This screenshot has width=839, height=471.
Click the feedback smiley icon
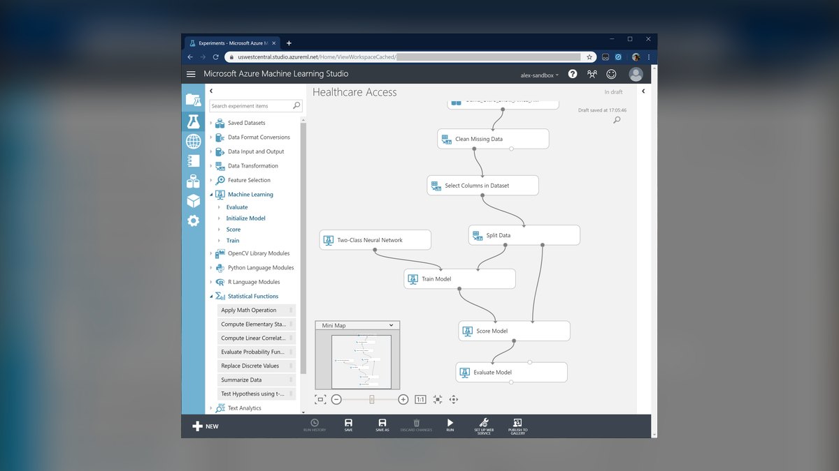(611, 74)
